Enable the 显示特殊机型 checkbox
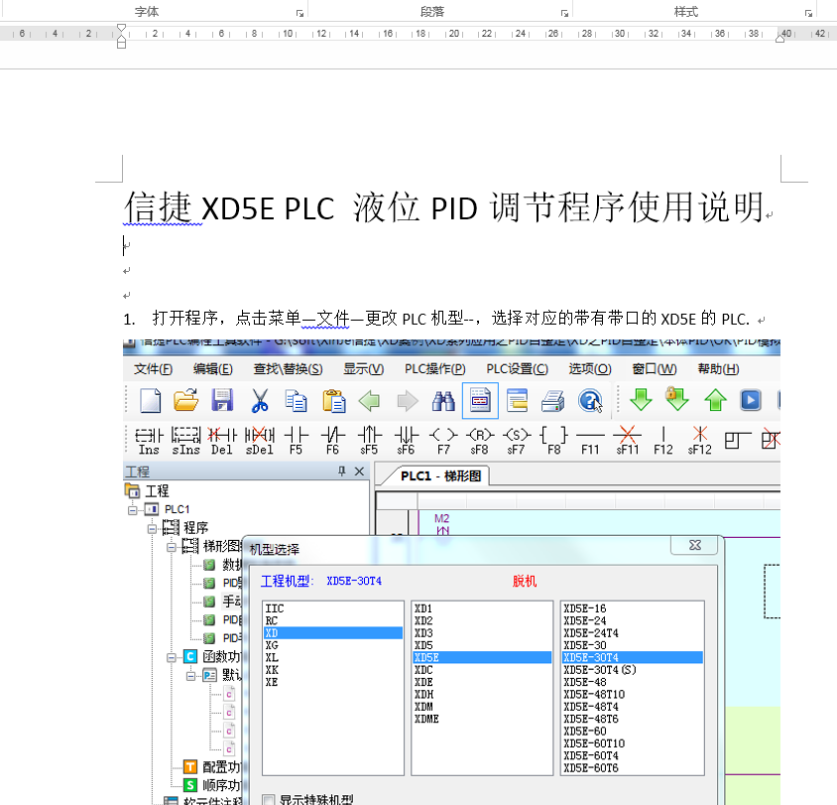837x805 pixels. pos(269,799)
